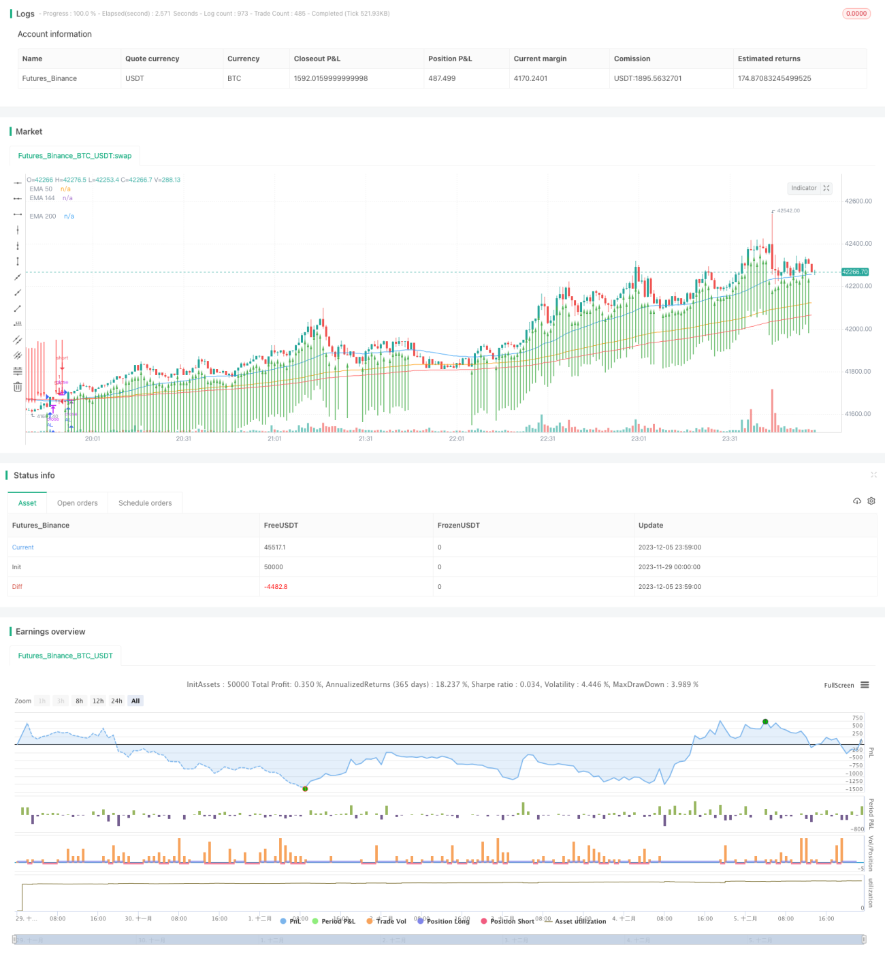Select the Fibonacci retracement lines tool
885x960 pixels.
18,371
